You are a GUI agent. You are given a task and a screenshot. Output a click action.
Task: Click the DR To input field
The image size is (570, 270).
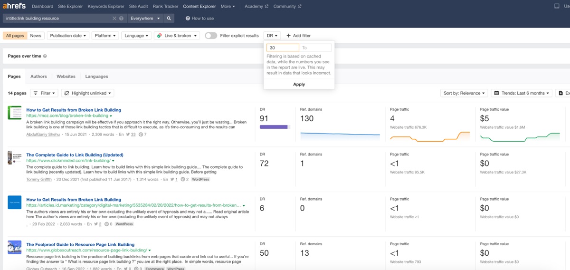315,48
